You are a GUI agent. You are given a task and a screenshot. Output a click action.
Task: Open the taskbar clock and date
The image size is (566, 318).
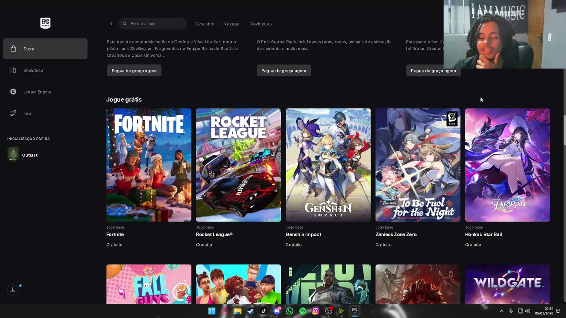[x=544, y=311]
